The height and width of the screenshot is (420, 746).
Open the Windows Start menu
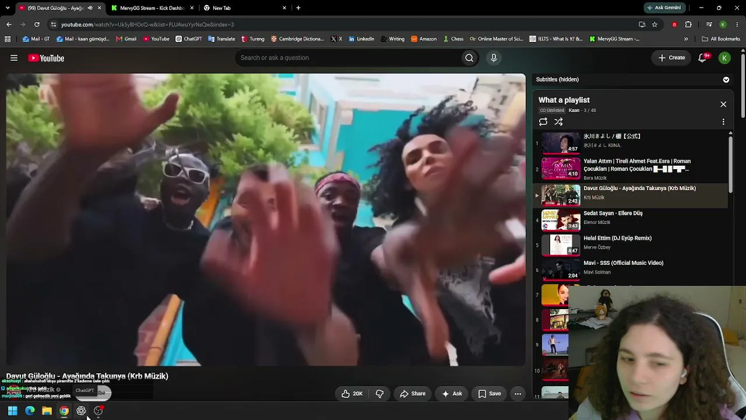click(12, 411)
